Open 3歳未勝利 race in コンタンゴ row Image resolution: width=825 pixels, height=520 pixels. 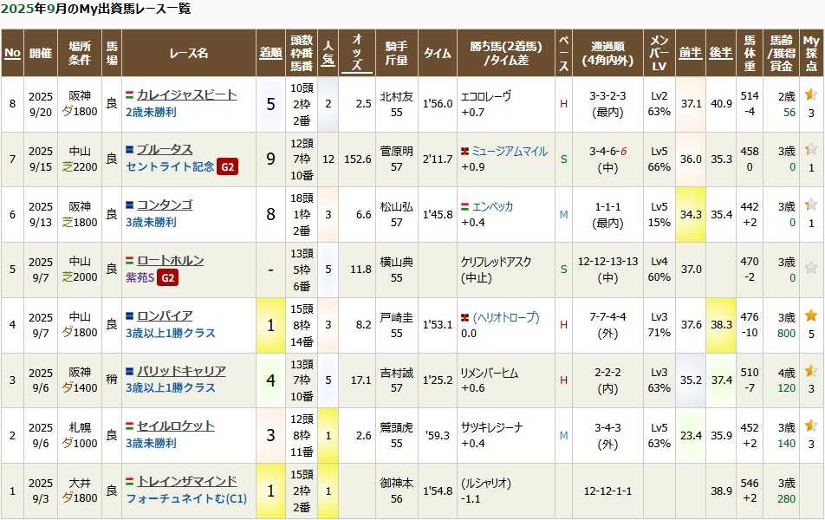151,222
